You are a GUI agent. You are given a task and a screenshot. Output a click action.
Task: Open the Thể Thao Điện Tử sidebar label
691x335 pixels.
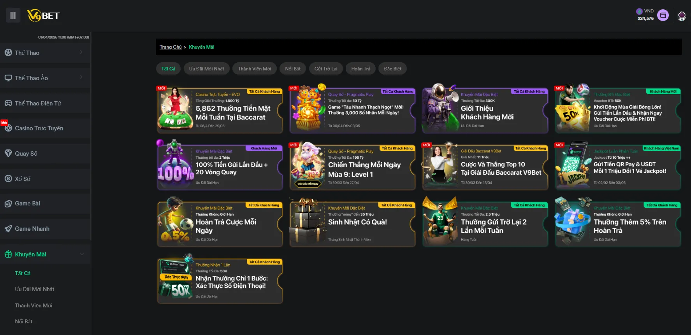[38, 103]
